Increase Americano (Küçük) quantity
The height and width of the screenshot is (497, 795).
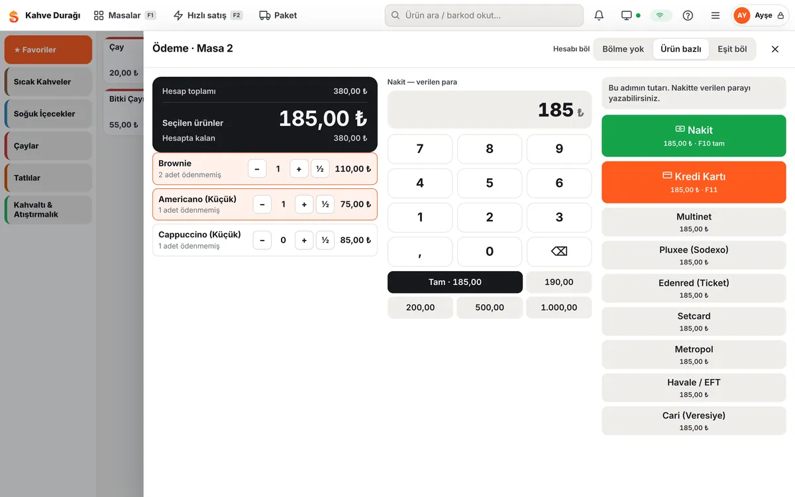click(304, 205)
